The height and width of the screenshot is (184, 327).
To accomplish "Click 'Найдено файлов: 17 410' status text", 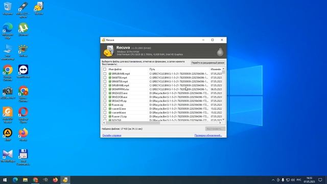I will pyautogui.click(x=122, y=129).
